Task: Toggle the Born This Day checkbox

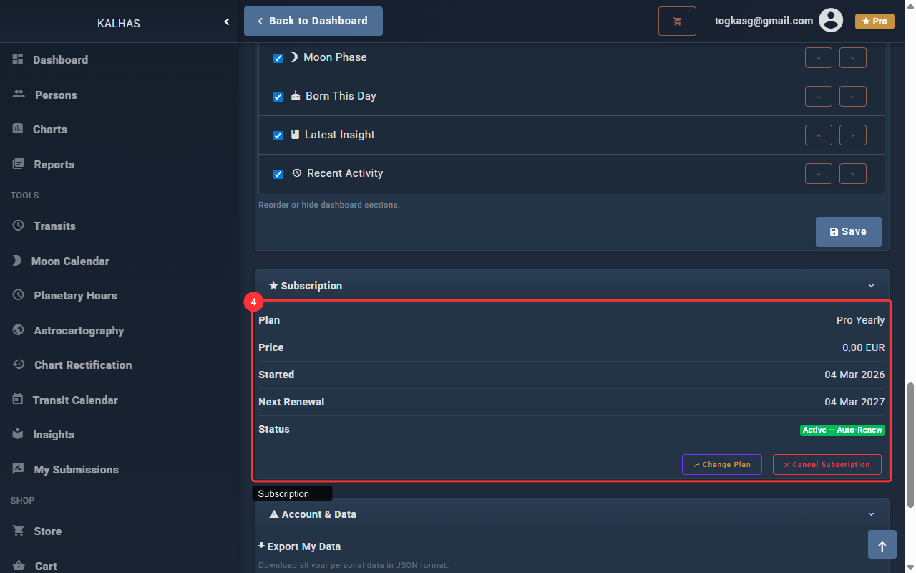Action: coord(278,97)
